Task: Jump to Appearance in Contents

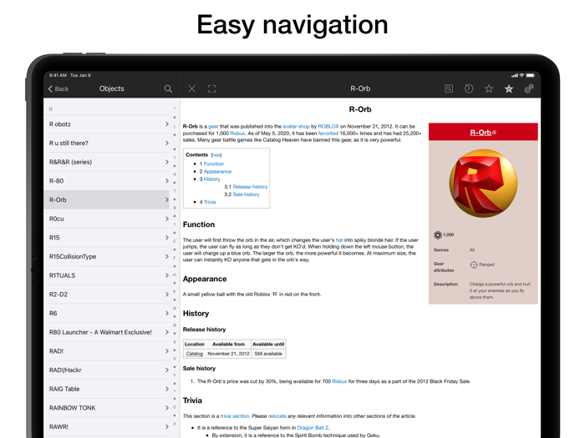Action: (x=217, y=172)
